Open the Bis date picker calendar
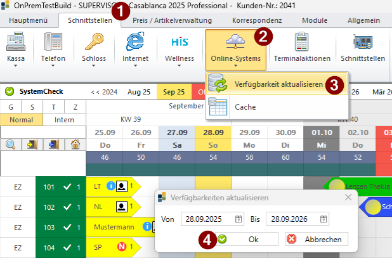The image size is (392, 258). [x=324, y=219]
